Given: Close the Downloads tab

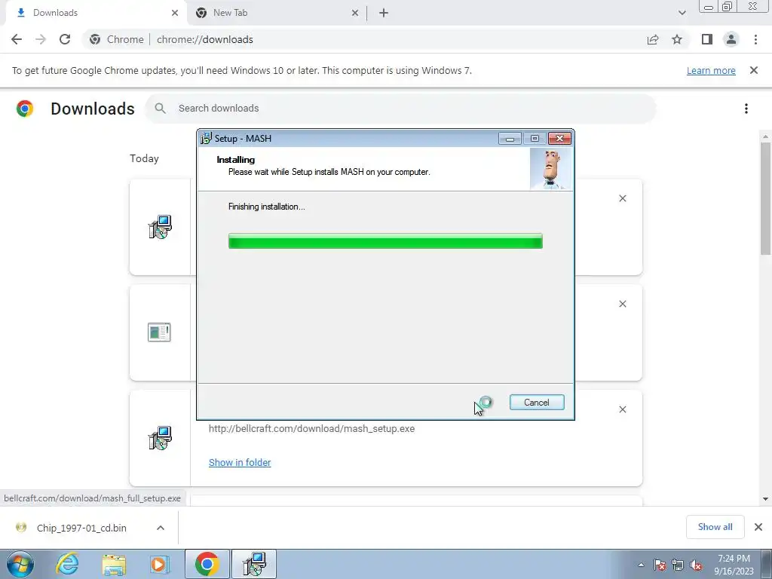Looking at the screenshot, I should (175, 13).
